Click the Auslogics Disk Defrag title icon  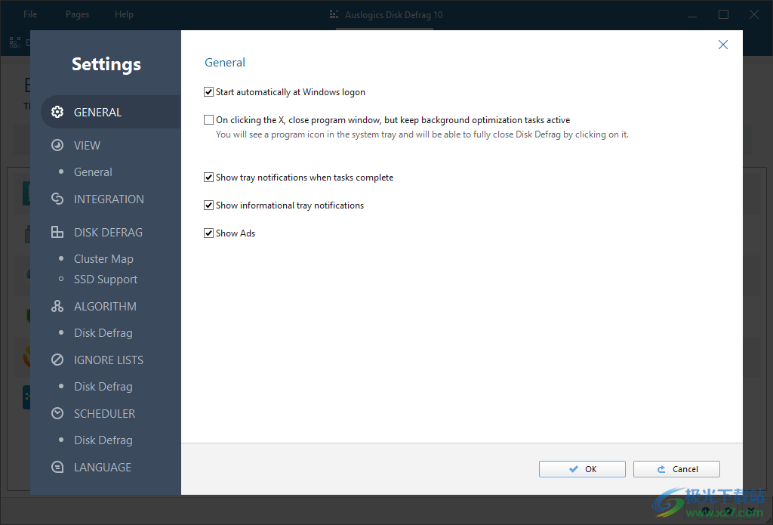pyautogui.click(x=334, y=15)
